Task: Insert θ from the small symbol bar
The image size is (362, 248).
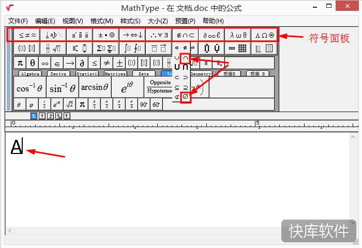Action: click(33, 63)
